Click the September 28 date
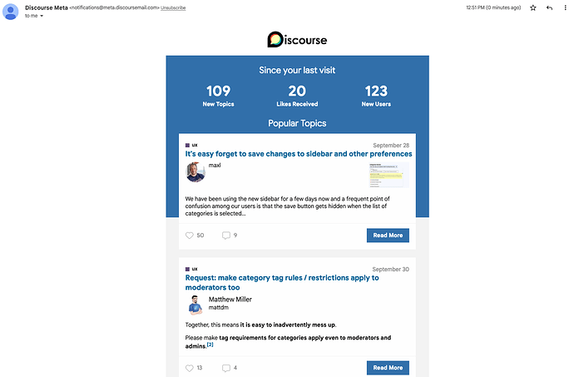Screen dimensions: 574x377 coord(391,145)
